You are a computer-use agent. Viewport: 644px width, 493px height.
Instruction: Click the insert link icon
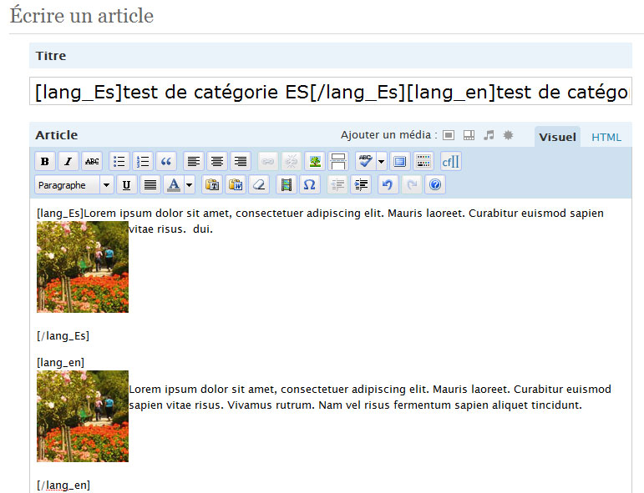pyautogui.click(x=268, y=162)
